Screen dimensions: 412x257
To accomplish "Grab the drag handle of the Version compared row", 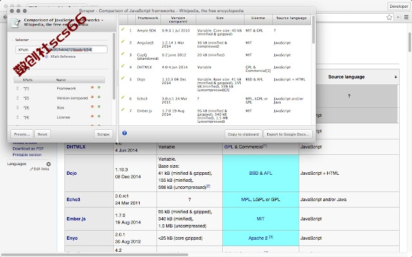I will (17, 98).
